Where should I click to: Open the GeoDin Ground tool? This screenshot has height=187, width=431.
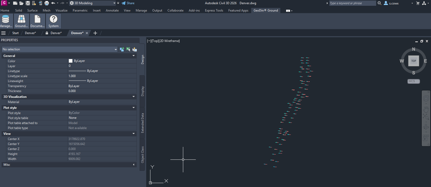21,21
